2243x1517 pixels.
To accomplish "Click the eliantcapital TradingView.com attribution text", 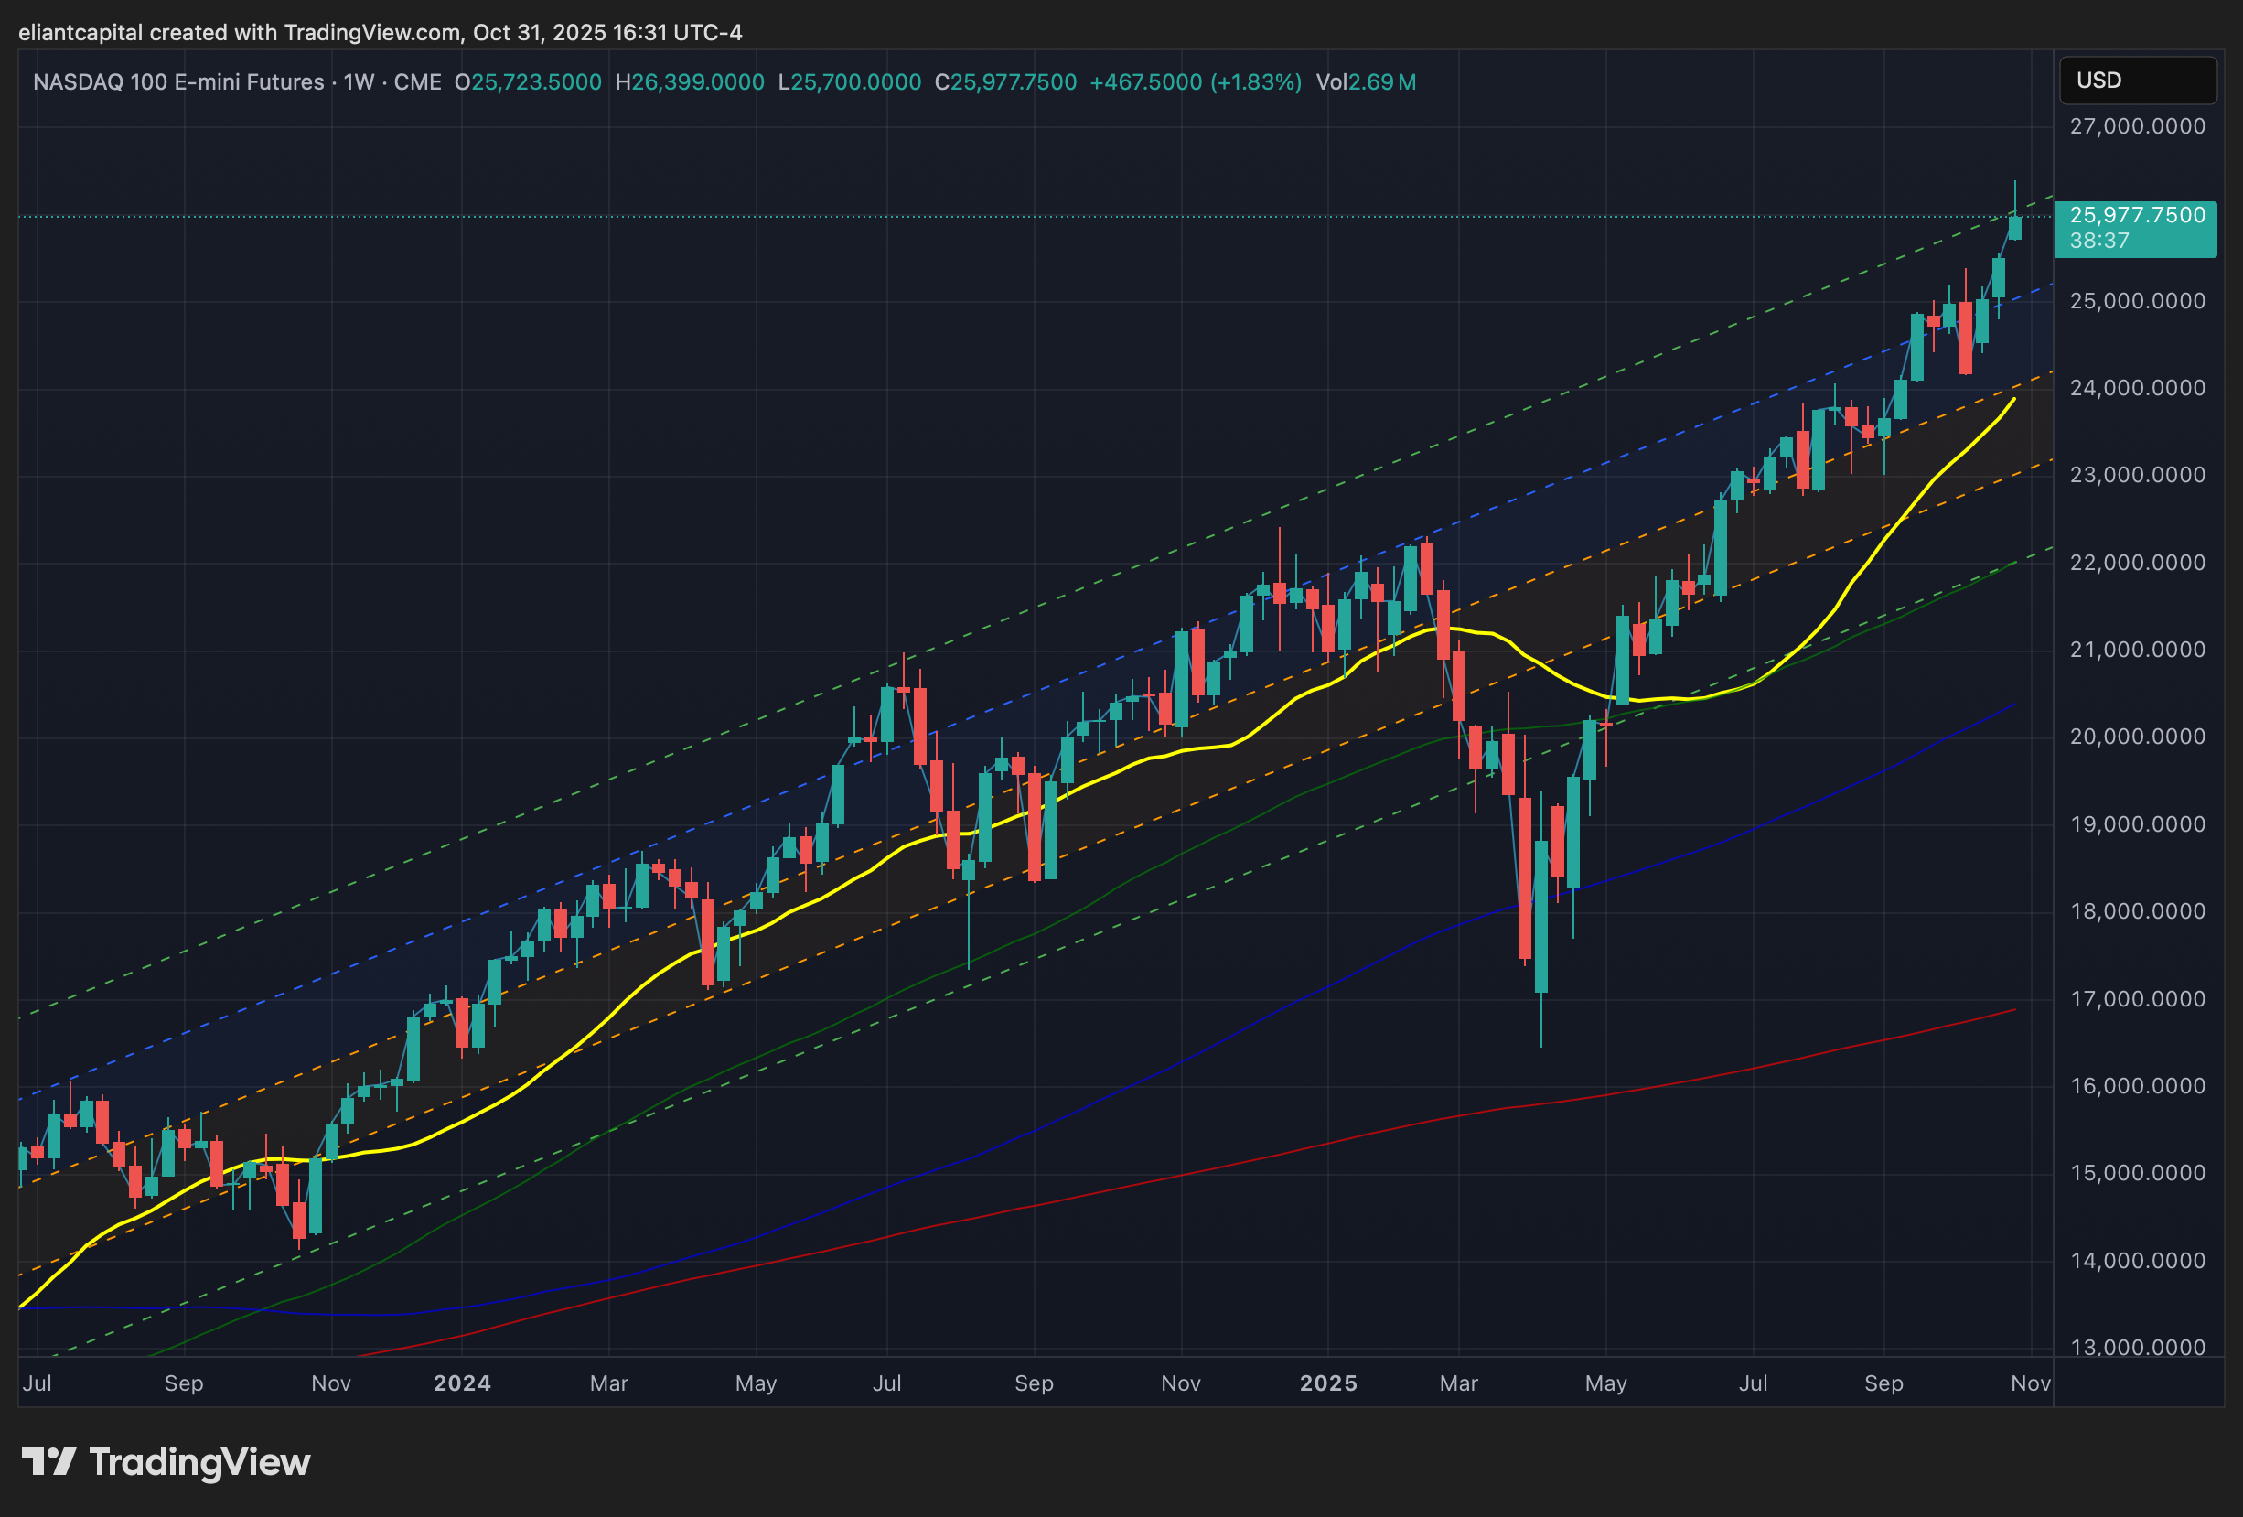I will [x=380, y=33].
